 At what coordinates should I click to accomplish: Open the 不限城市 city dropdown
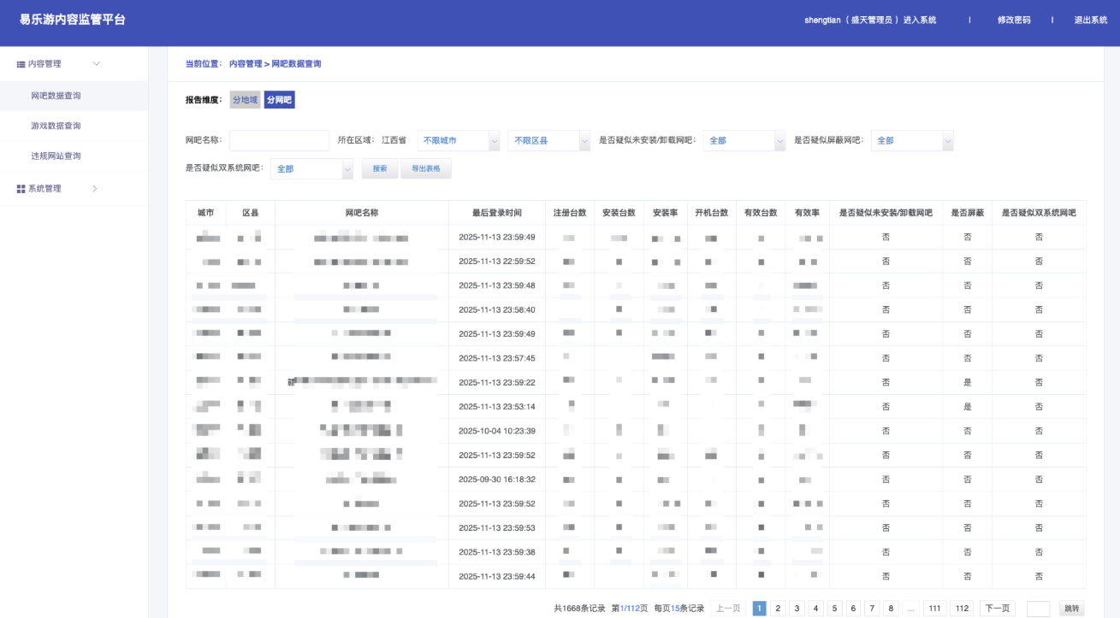(458, 141)
